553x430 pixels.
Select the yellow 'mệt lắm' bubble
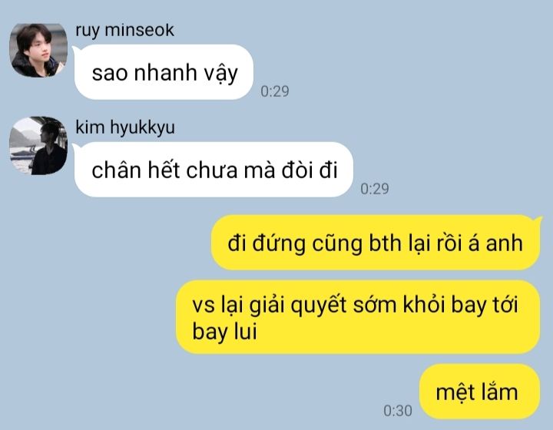479,392
